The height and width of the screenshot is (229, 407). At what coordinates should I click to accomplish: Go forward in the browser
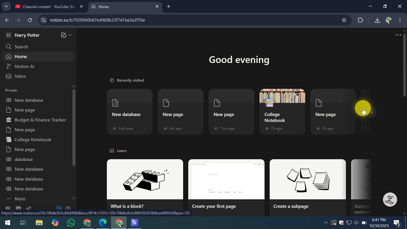tap(18, 20)
